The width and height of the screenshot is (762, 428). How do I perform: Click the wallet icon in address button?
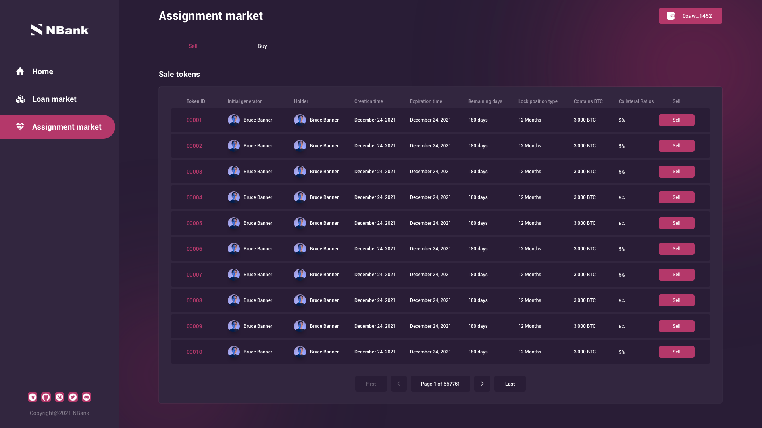pyautogui.click(x=671, y=16)
